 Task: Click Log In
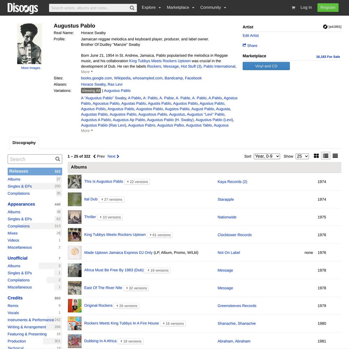point(306,7)
